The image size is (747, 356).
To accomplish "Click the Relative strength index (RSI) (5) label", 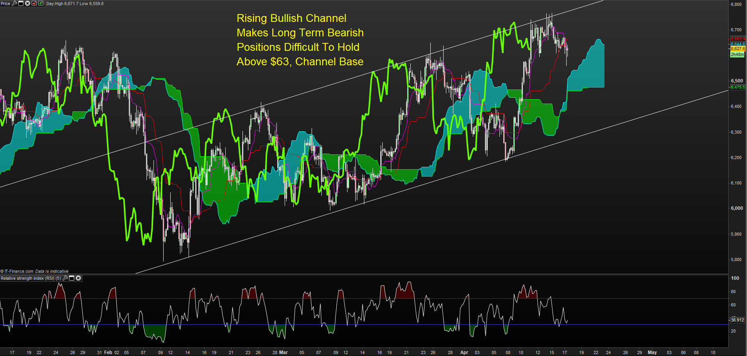I will [x=31, y=278].
